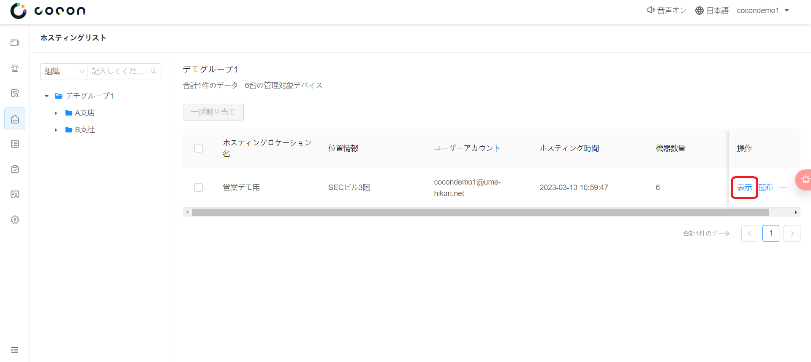Go to previous page arrow
This screenshot has width=811, height=362.
[x=750, y=233]
